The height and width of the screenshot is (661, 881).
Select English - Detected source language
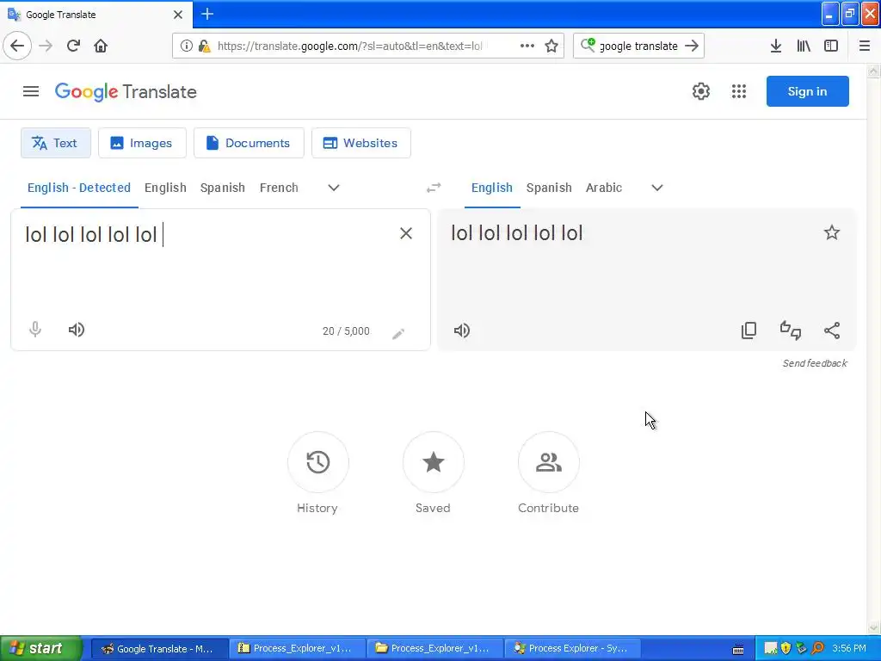[79, 188]
